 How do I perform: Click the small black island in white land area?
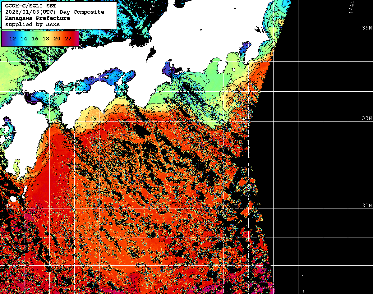pos(152,51)
